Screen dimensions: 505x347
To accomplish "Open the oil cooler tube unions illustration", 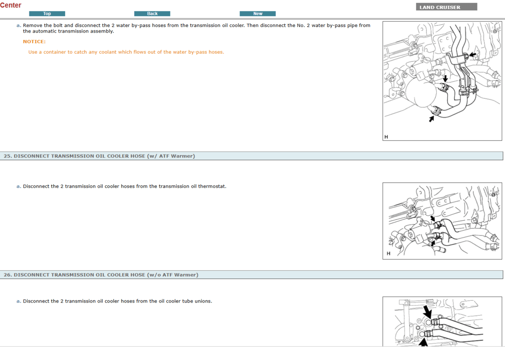I will (x=442, y=322).
